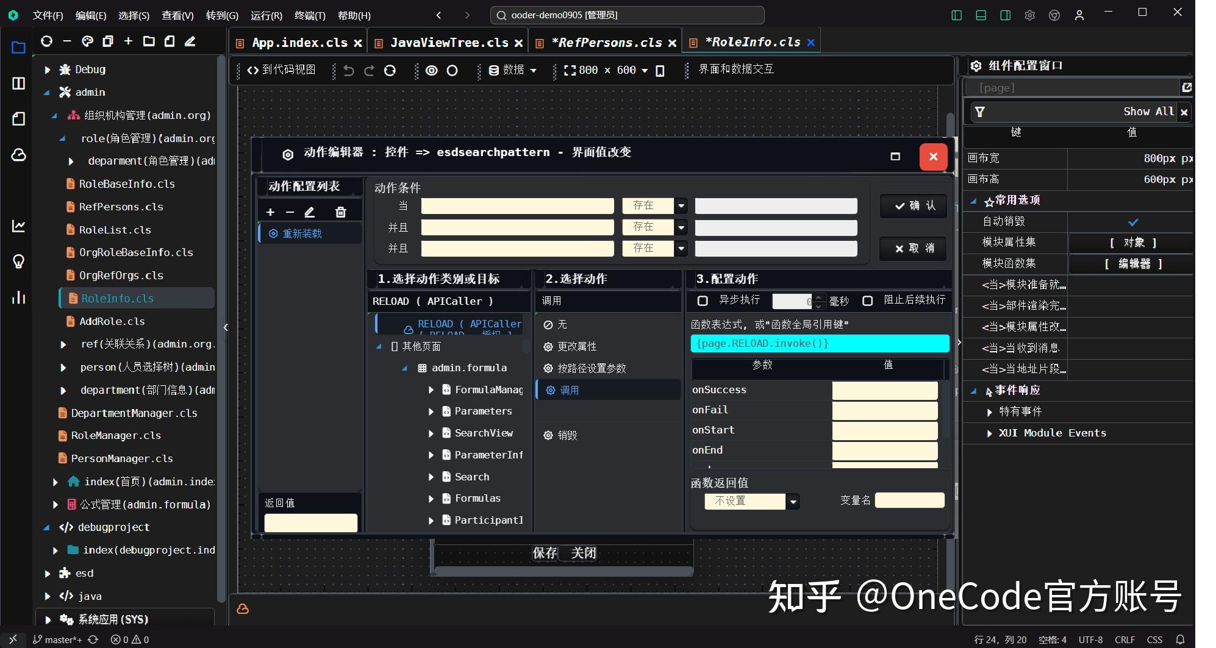The width and height of the screenshot is (1216, 648).
Task: Click the redo icon in the designer toolbar
Action: point(369,70)
